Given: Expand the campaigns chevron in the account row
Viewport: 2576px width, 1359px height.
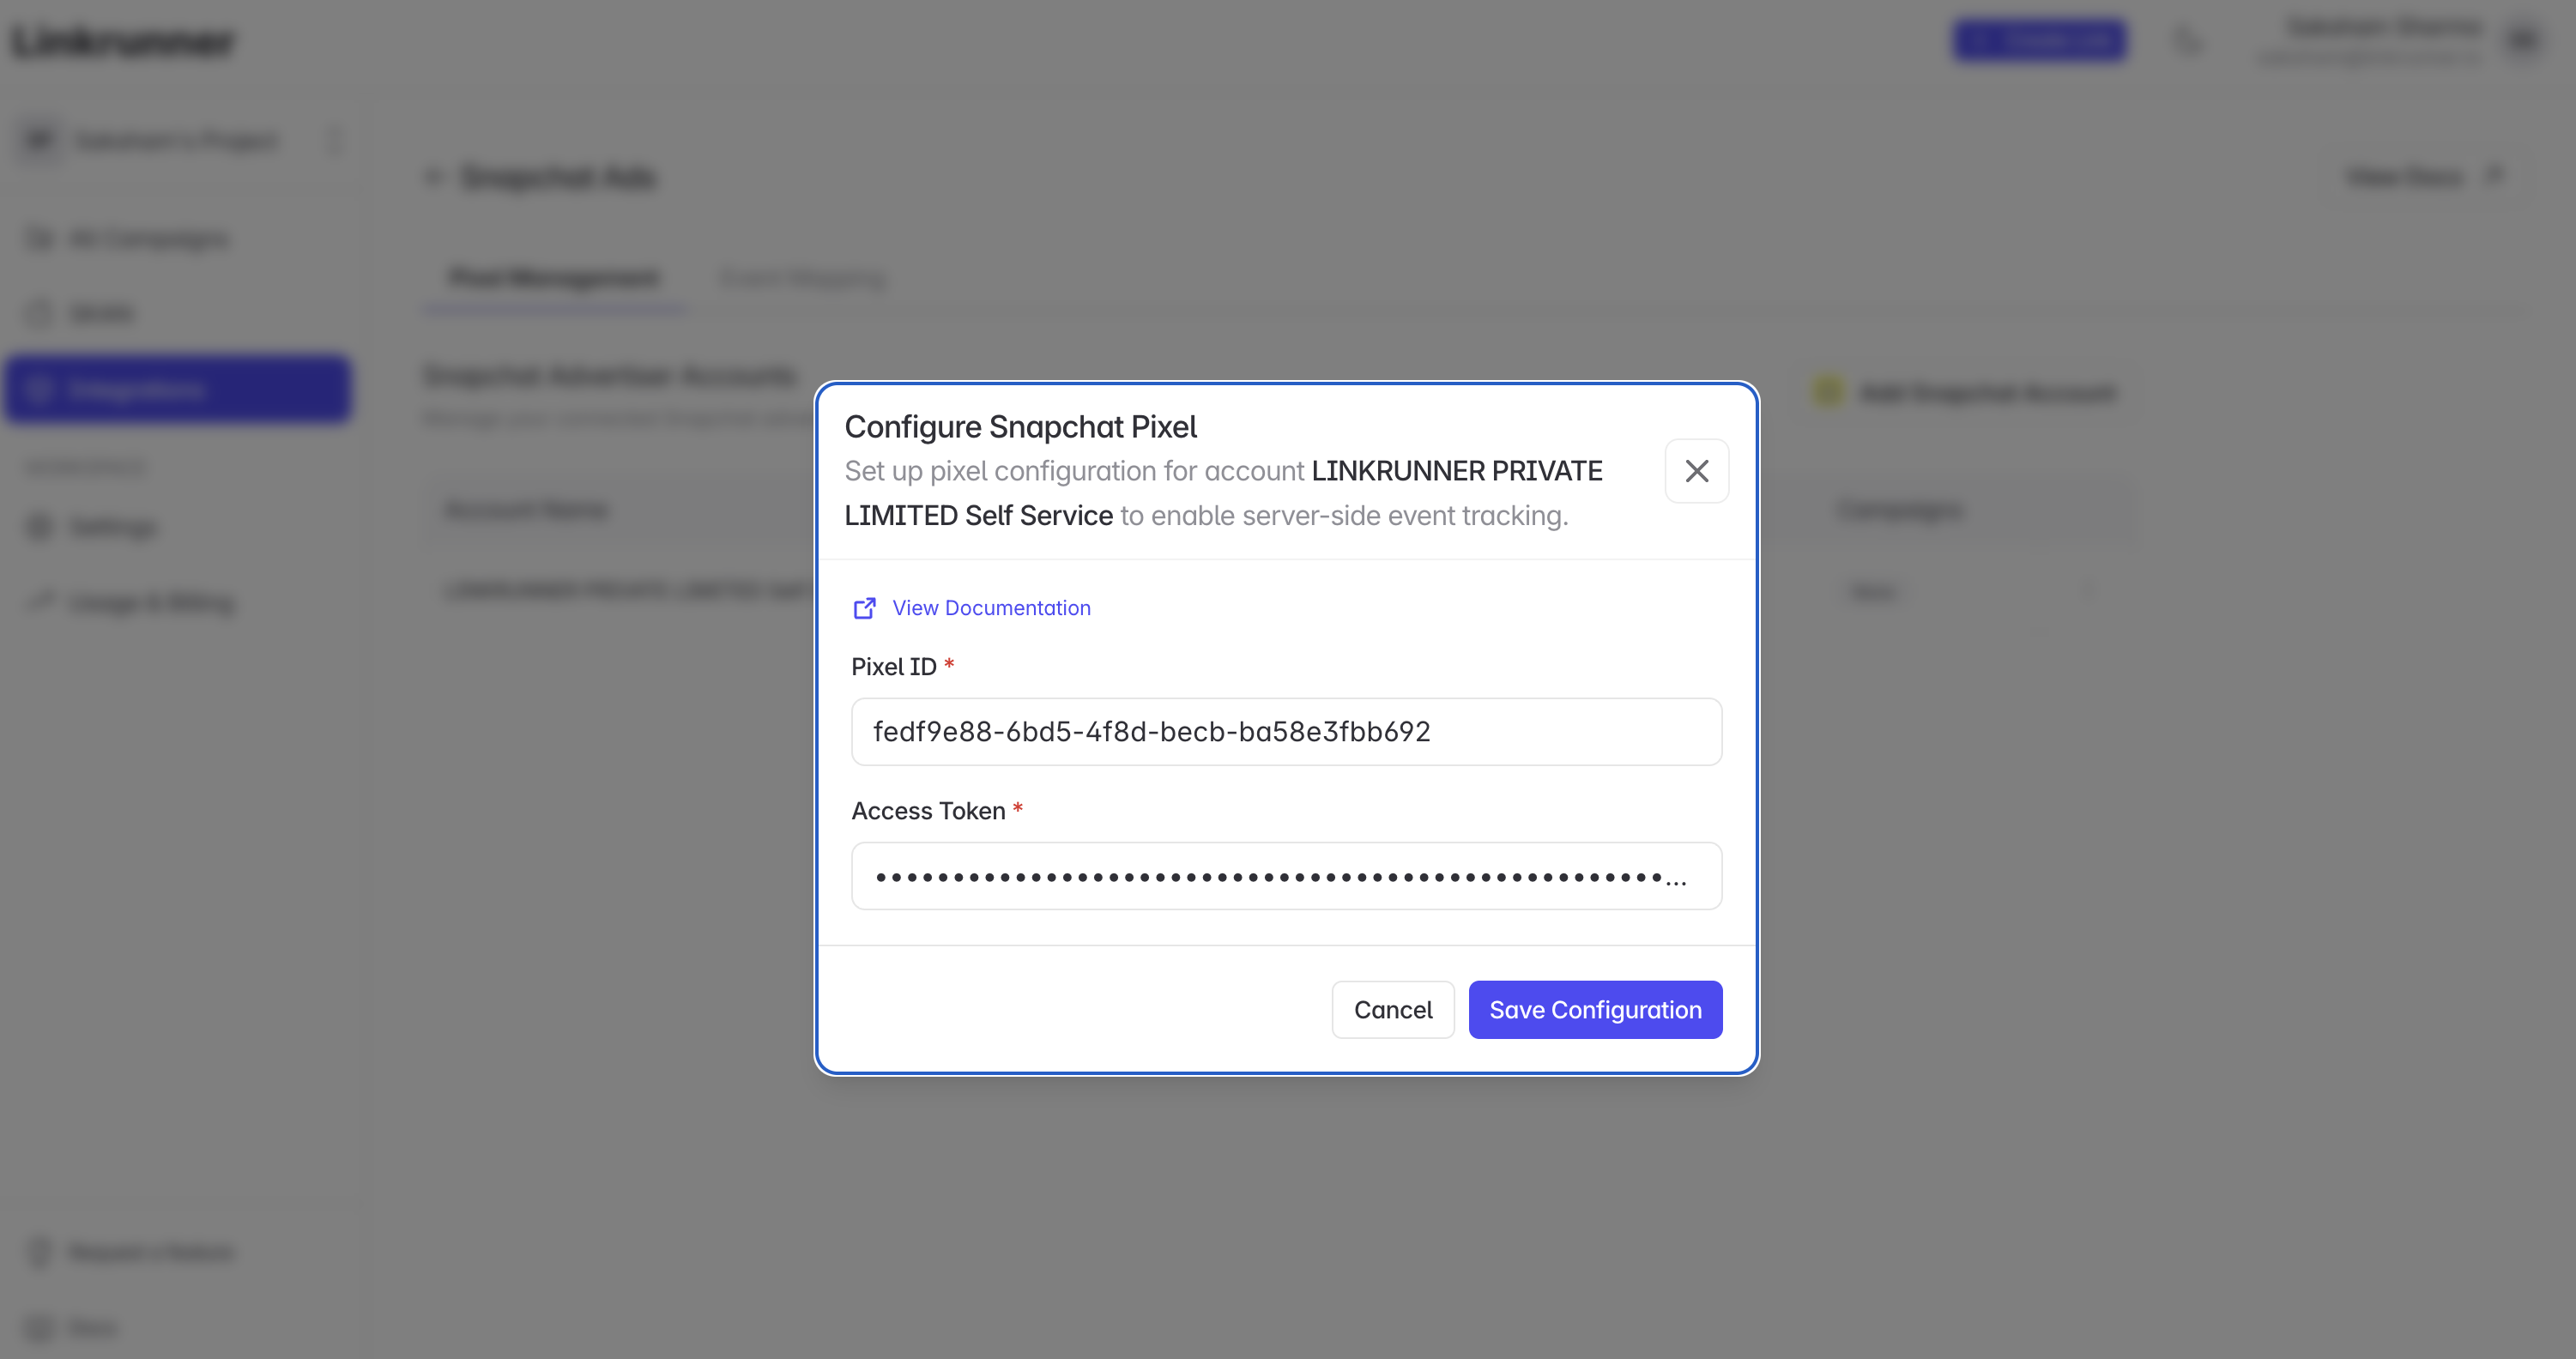Looking at the screenshot, I should 2089,591.
